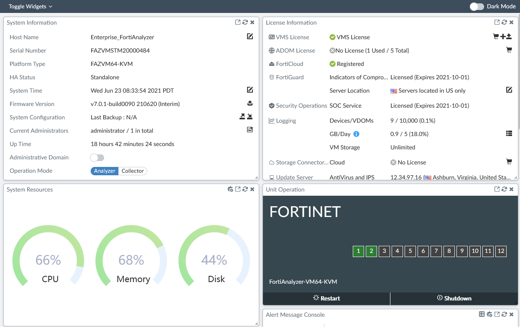Upload a VMS license file
520x328 pixels.
pos(509,37)
